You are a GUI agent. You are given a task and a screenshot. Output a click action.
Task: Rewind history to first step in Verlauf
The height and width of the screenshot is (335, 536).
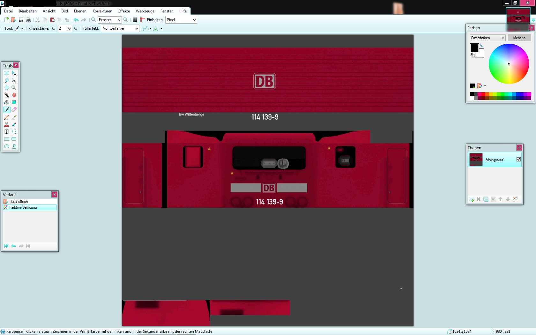point(6,246)
